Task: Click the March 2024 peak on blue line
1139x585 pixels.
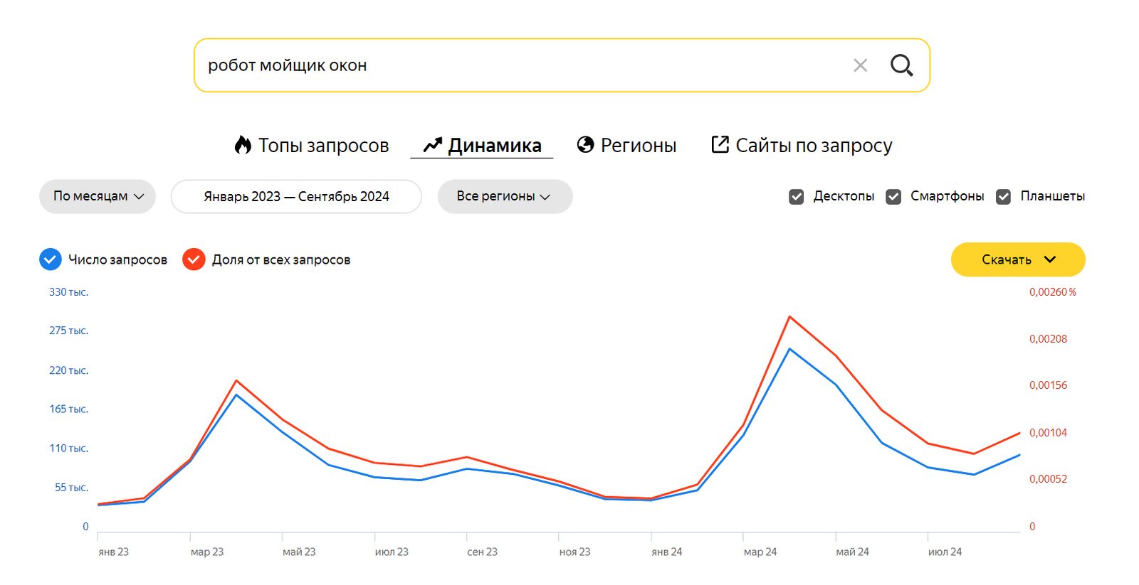Action: (789, 349)
